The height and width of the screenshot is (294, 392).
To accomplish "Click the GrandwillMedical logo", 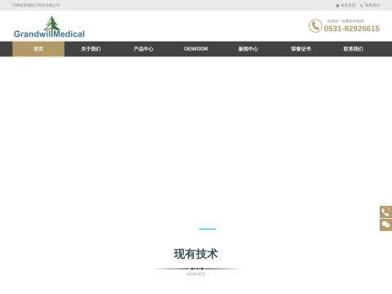I will click(x=49, y=27).
